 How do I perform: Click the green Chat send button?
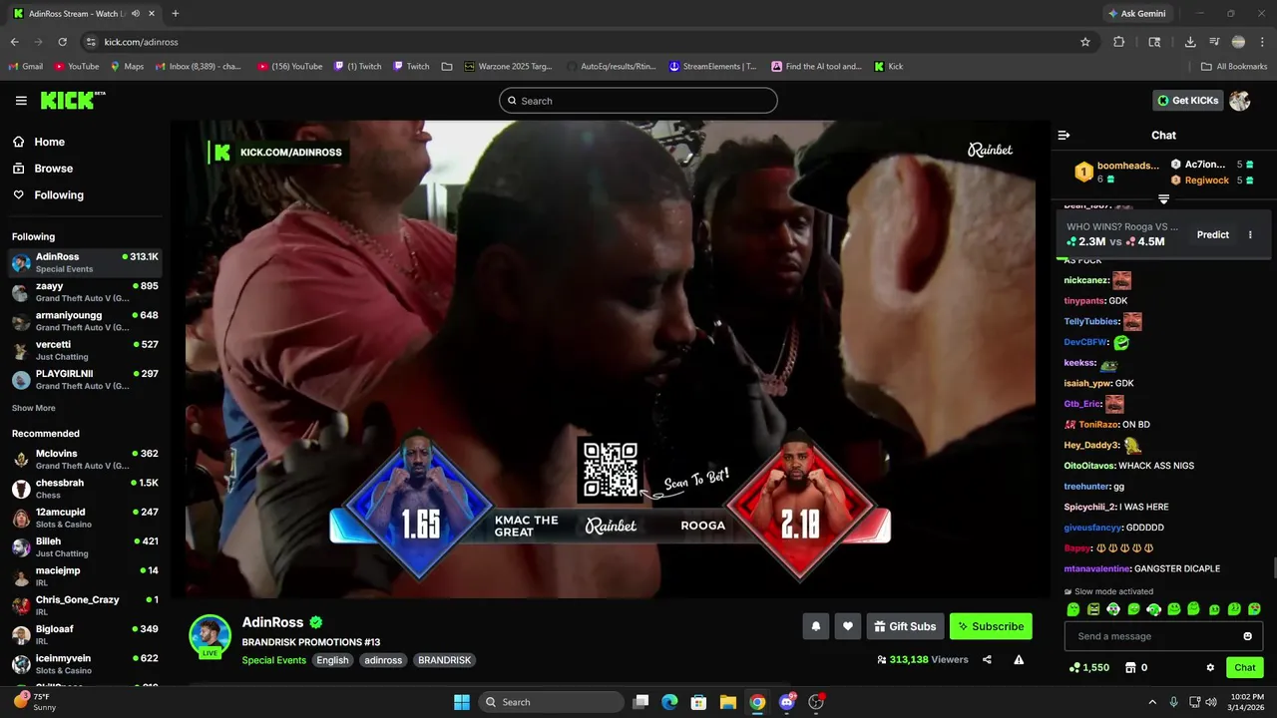click(x=1244, y=668)
